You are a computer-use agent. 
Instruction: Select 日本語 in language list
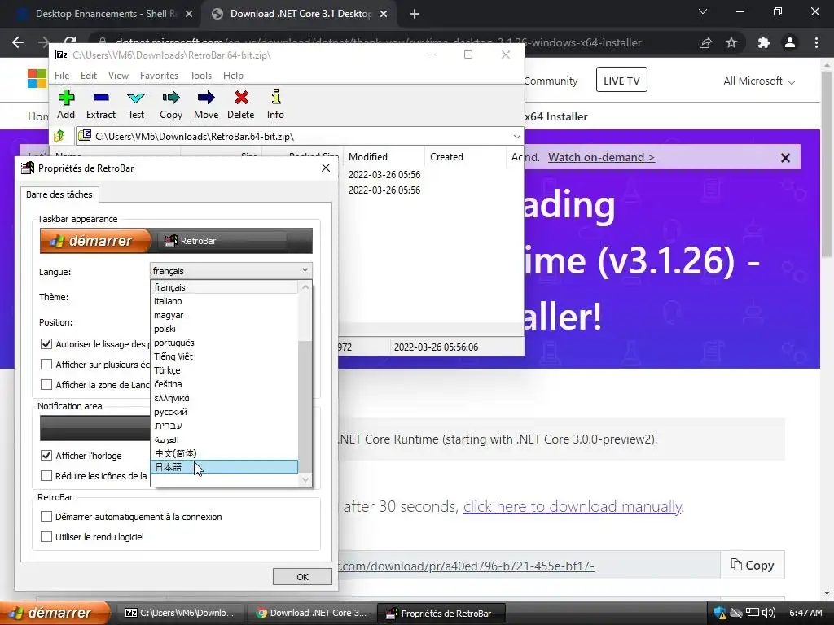(x=224, y=467)
